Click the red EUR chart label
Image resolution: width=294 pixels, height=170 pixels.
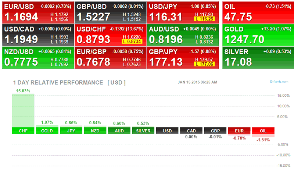pyautogui.click(x=239, y=131)
